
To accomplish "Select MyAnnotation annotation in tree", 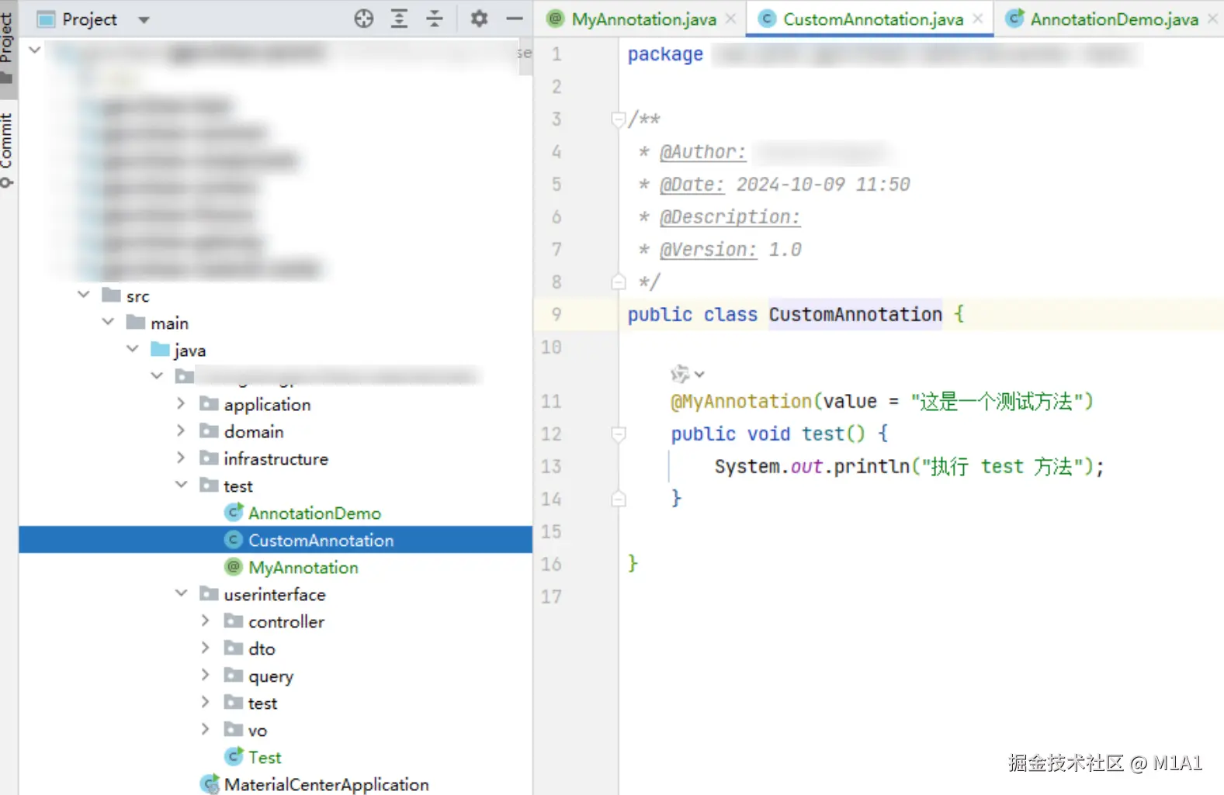I will coord(303,567).
